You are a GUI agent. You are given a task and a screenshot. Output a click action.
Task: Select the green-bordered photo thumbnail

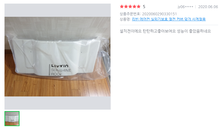(12, 119)
